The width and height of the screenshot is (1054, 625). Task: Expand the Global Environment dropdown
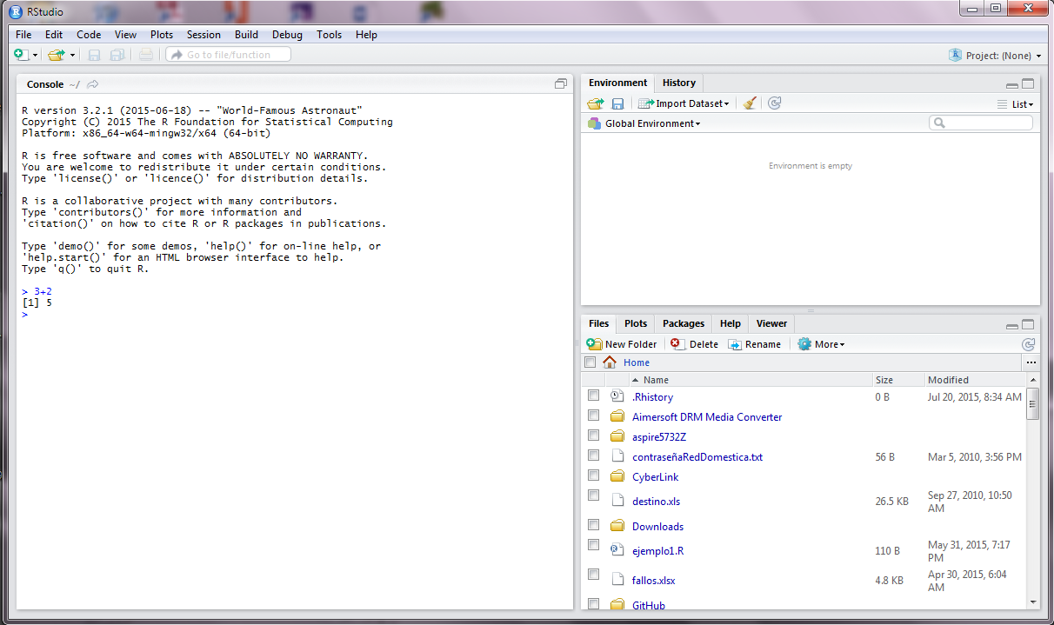pyautogui.click(x=644, y=123)
